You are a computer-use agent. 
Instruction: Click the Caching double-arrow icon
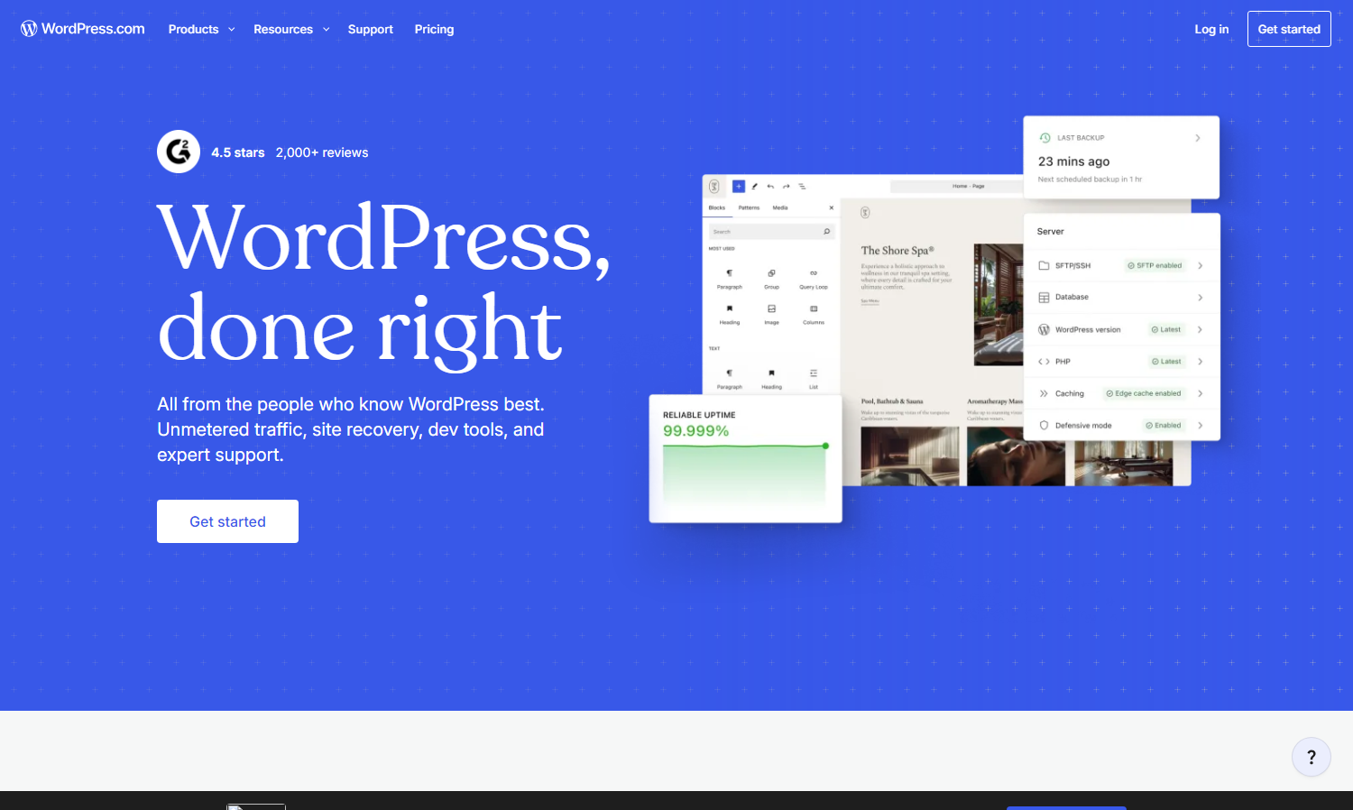[1044, 393]
